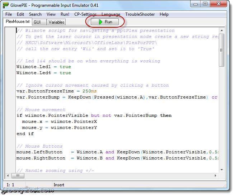Click the 'if wiimote.PointerVisible' line
Viewport: 235px width, 196px height.
coord(94,116)
